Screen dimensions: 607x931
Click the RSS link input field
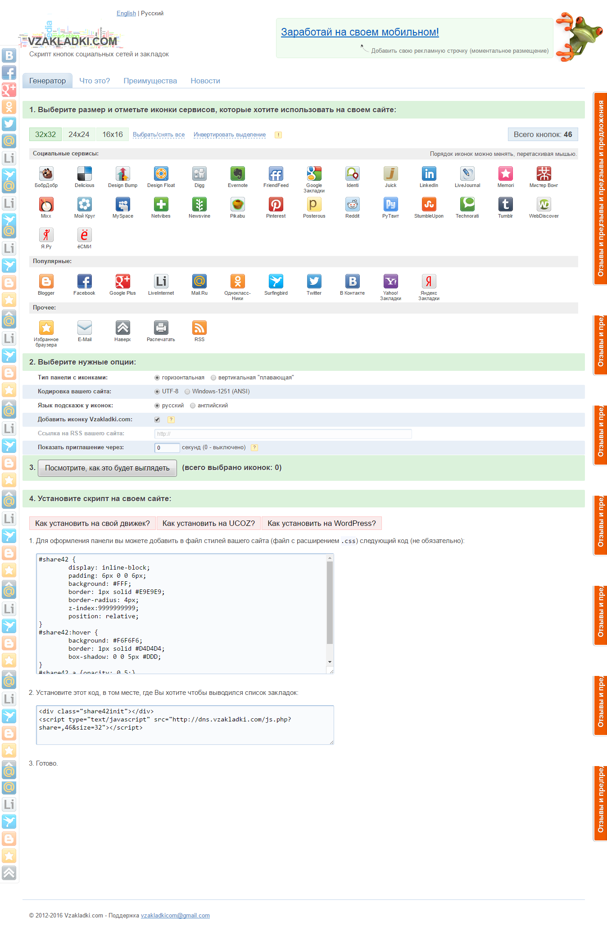pyautogui.click(x=283, y=434)
